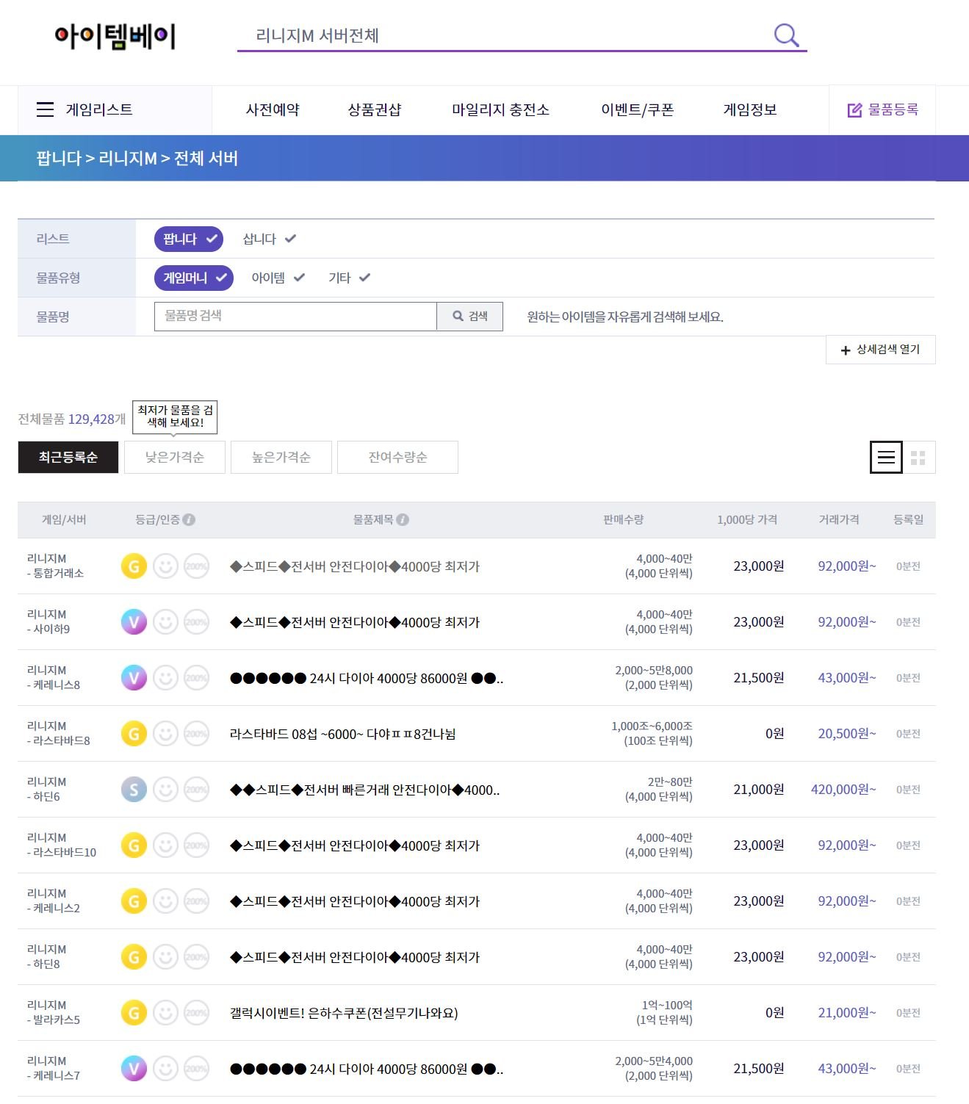Expand 상세검색 열기 advanced search
Image resolution: width=969 pixels, height=1104 pixels.
click(880, 350)
